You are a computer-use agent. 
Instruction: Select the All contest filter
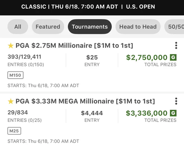(18, 27)
